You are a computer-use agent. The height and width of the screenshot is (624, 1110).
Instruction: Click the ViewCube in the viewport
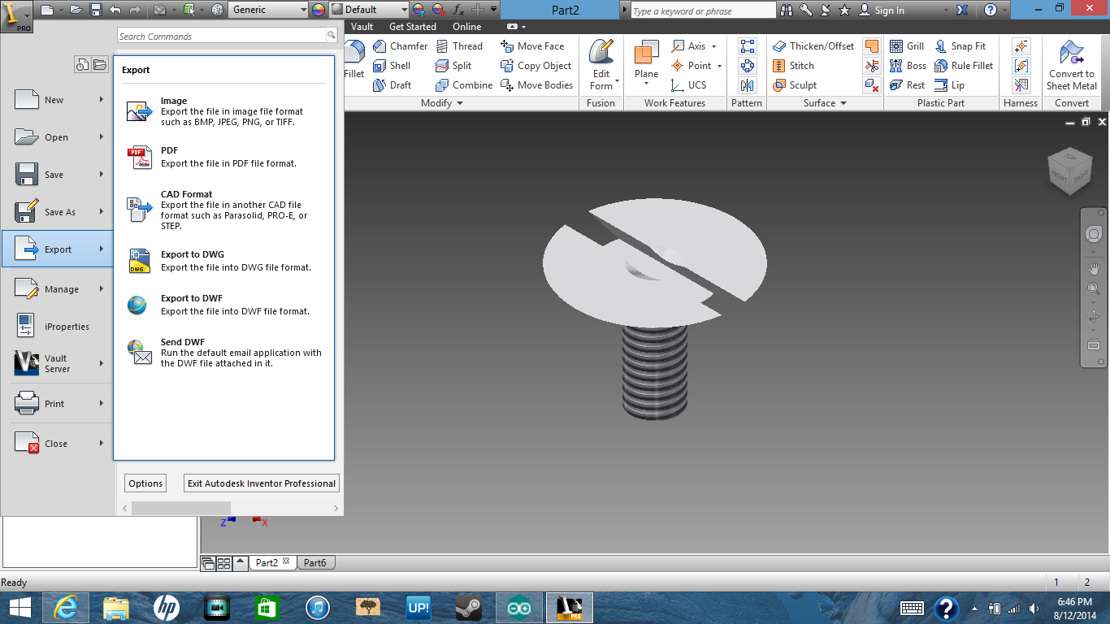click(x=1069, y=171)
